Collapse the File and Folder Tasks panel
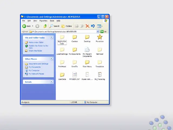Viewport: 173px width, 130px height. pyautogui.click(x=51, y=38)
